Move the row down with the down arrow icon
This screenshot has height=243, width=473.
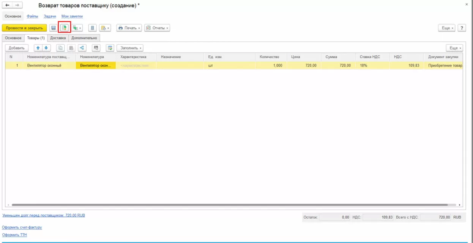coord(46,48)
